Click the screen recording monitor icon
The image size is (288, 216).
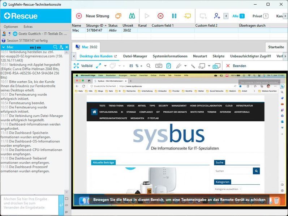tap(202, 66)
